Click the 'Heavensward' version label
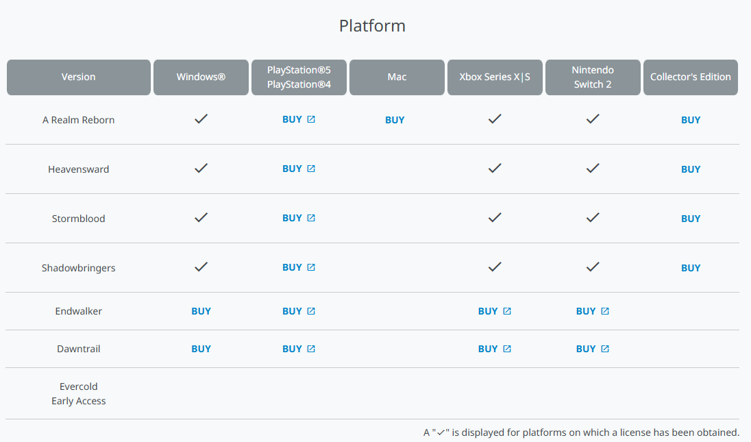 (x=79, y=169)
